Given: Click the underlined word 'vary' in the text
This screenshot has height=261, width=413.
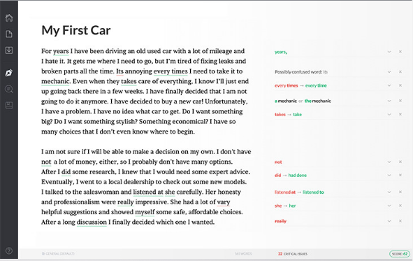Looking at the screenshot, I should pyautogui.click(x=224, y=202).
